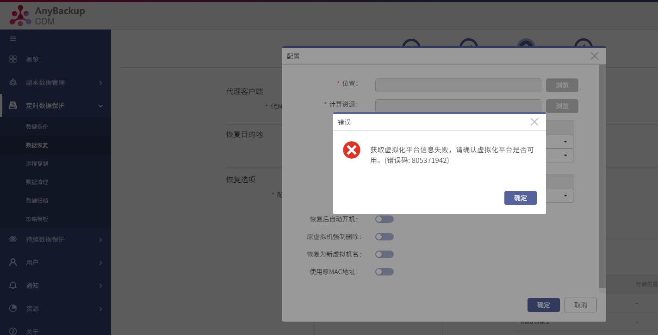658x335 pixels.
Task: Click the 恢复选项 section heading
Action: [241, 179]
